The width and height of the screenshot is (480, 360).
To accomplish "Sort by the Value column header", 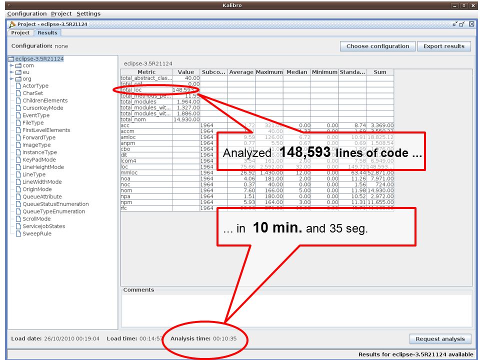I will click(x=186, y=72).
